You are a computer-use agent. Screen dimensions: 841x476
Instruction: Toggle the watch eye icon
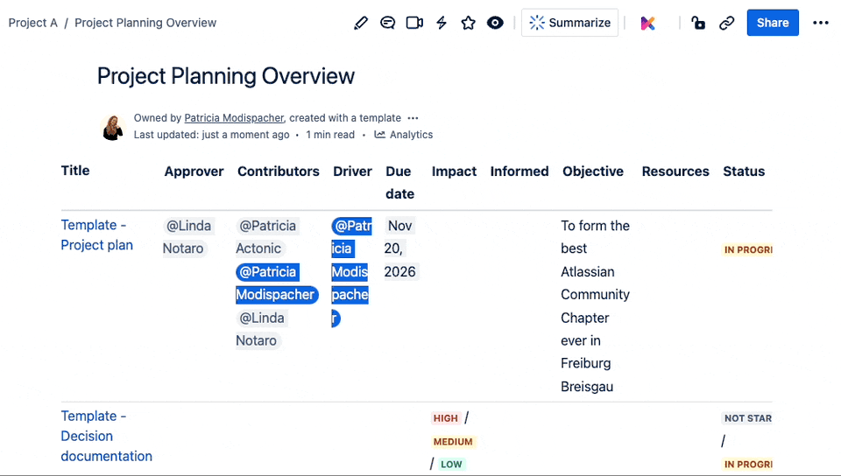[x=495, y=23]
